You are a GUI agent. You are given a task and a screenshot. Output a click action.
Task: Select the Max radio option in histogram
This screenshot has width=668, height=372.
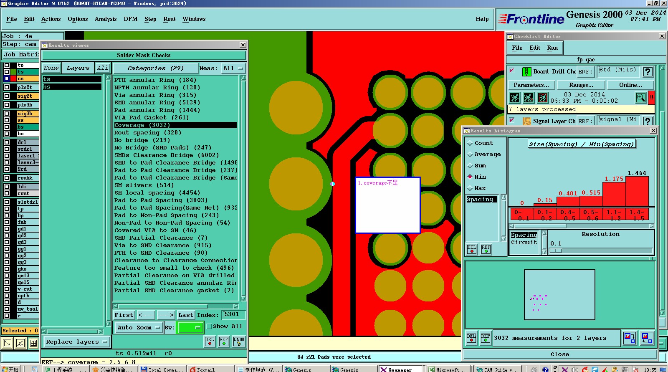(470, 188)
